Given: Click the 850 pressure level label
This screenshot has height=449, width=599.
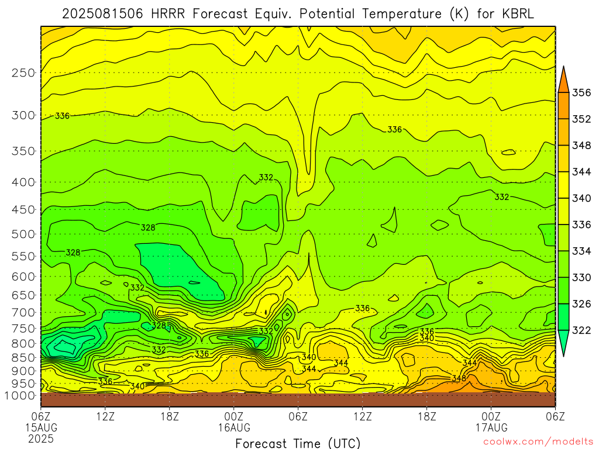Looking at the screenshot, I should [23, 358].
